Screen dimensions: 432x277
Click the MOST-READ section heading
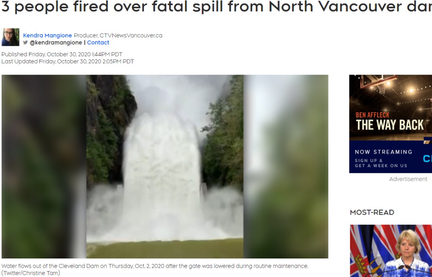click(x=372, y=213)
